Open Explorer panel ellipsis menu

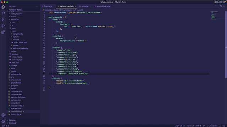(37, 6)
